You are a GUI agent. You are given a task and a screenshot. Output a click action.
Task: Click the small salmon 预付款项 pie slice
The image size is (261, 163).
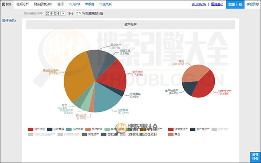92,106
